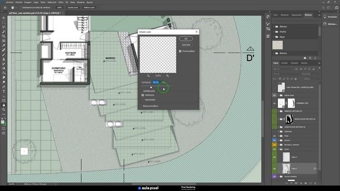The height and width of the screenshot is (191, 340).
Task: Select the Frame tool
Action: (4, 41)
